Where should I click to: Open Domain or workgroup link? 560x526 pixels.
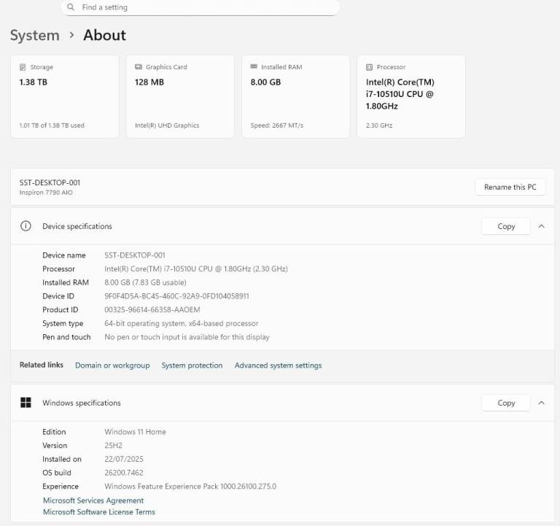(112, 366)
